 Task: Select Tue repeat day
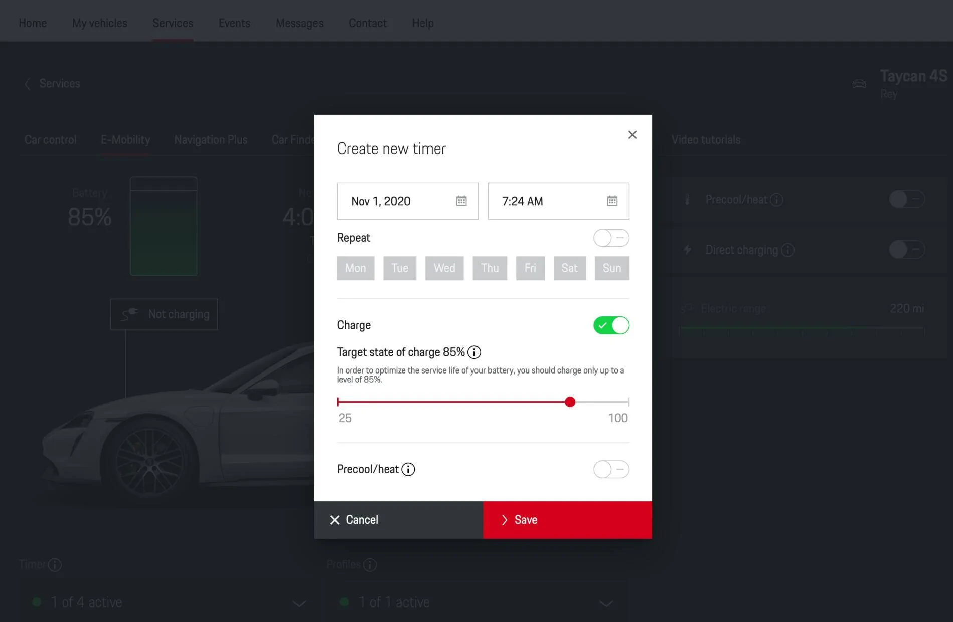(400, 268)
